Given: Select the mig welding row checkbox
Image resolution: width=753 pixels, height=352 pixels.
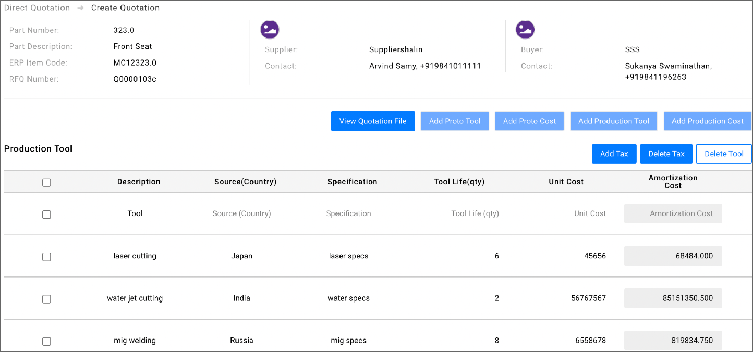Looking at the screenshot, I should point(46,342).
